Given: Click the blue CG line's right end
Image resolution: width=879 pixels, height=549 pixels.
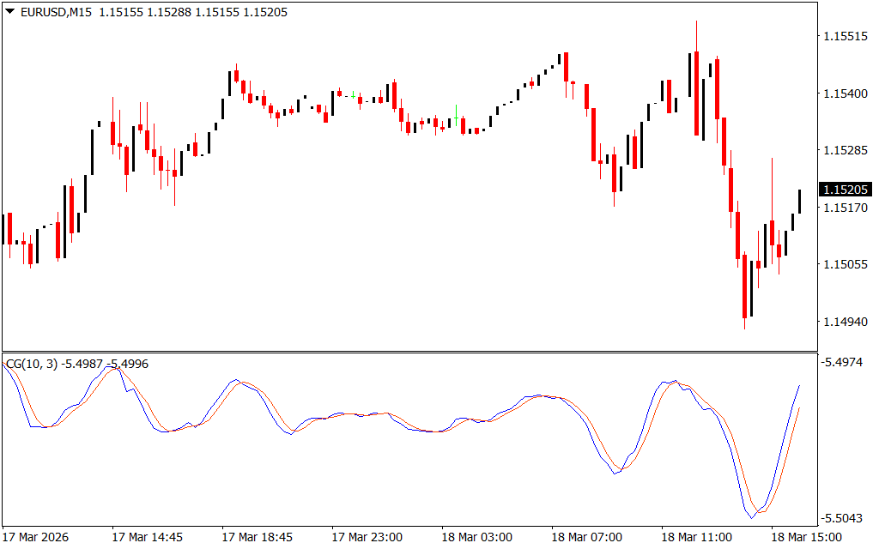Looking at the screenshot, I should [799, 387].
